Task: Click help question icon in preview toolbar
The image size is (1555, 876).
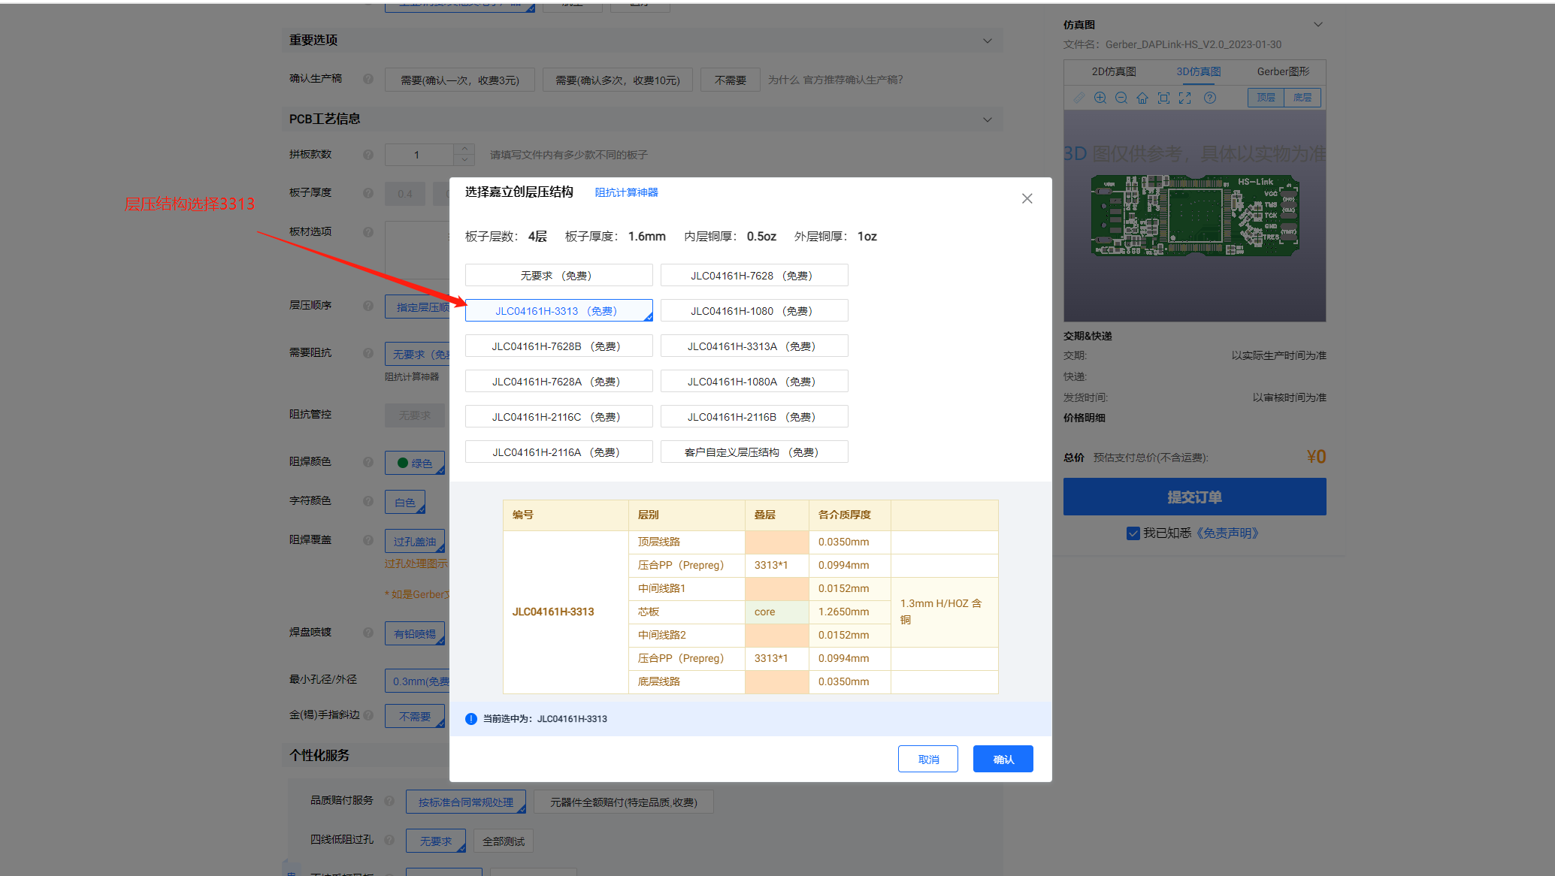Action: [1209, 98]
